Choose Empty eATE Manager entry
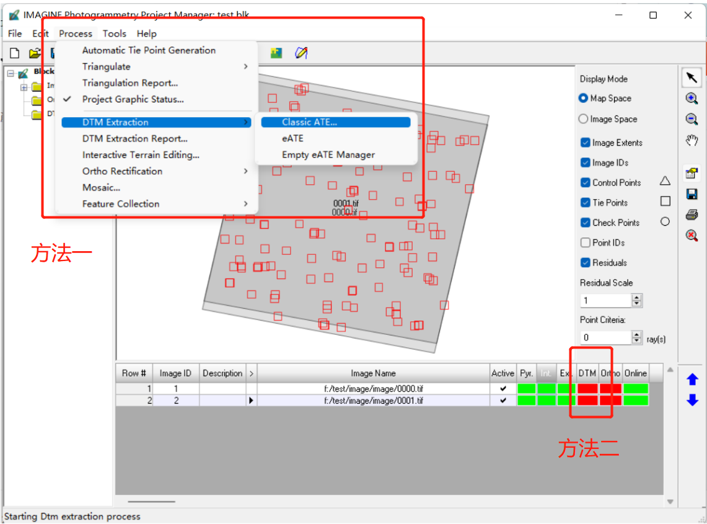Viewport: 707px width, 524px height. pos(336,155)
